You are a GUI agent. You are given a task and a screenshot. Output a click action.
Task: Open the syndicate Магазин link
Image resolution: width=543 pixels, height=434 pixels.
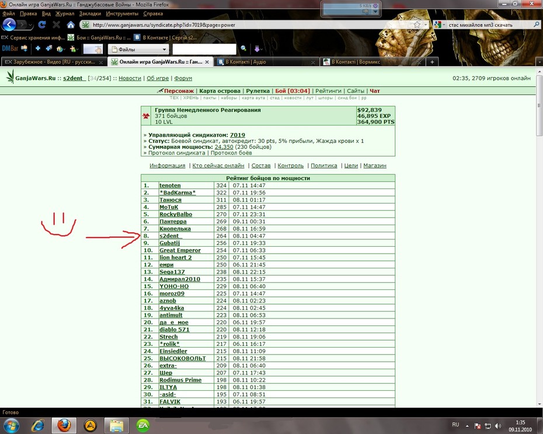[375, 166]
